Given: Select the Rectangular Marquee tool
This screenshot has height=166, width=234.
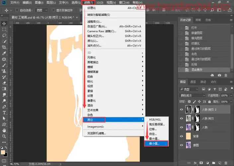Looking at the screenshot, I should pos(4,29).
